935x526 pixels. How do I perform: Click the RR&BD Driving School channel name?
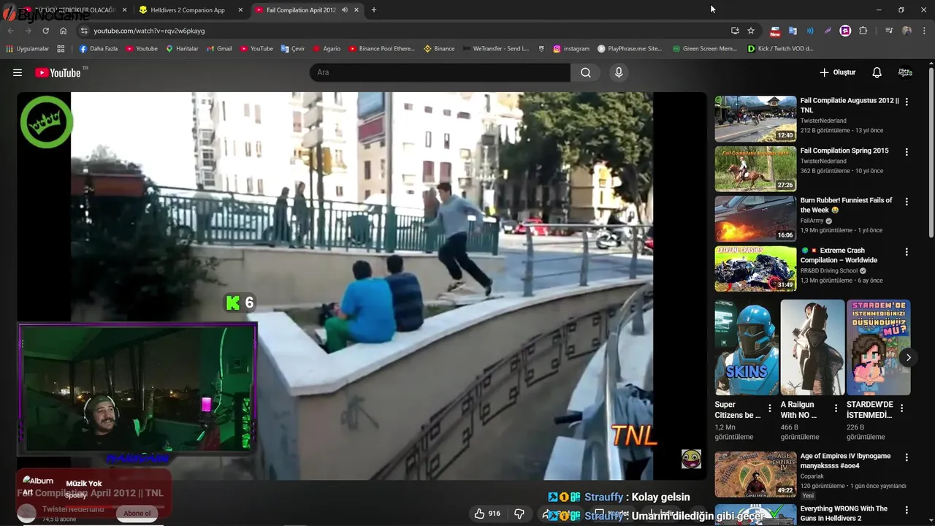pyautogui.click(x=829, y=270)
